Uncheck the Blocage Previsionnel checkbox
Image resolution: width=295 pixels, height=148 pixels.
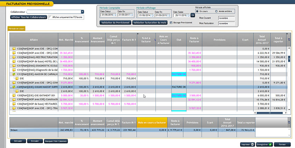point(171,23)
